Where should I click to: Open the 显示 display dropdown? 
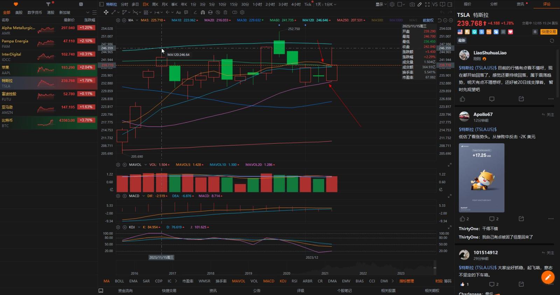tap(381, 4)
